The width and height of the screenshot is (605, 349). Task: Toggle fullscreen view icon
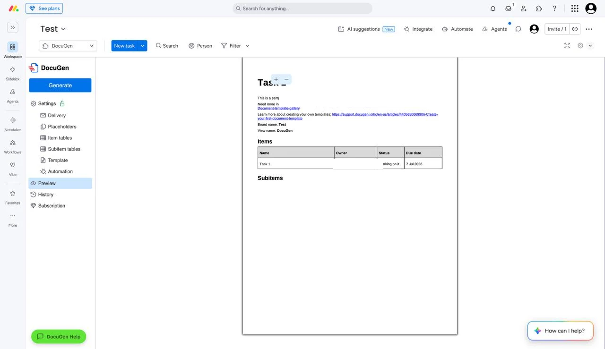click(x=567, y=45)
